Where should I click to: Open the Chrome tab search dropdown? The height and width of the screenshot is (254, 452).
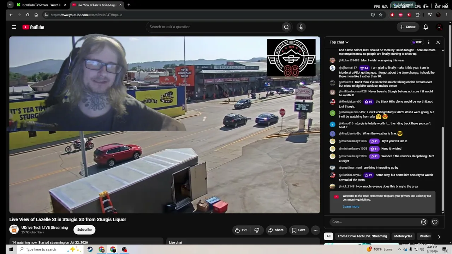coord(10,5)
